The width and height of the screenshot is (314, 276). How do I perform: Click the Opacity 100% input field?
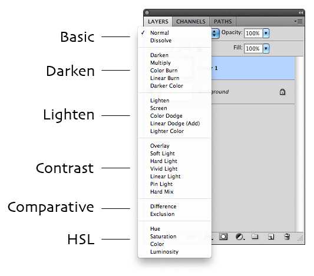coord(253,33)
